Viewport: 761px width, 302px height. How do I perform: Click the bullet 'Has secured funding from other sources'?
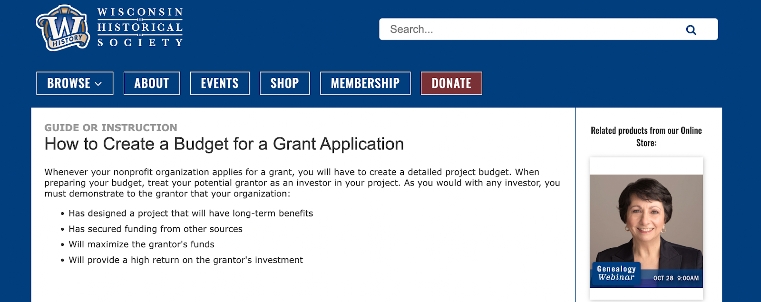tap(155, 229)
